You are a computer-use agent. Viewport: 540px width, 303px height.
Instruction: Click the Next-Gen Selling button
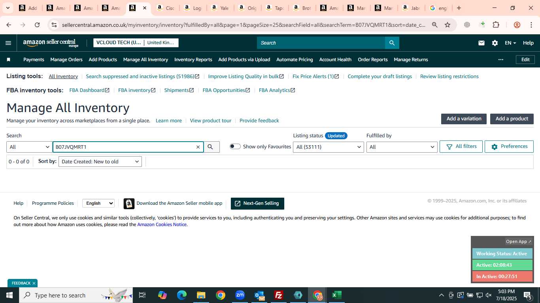(x=257, y=204)
